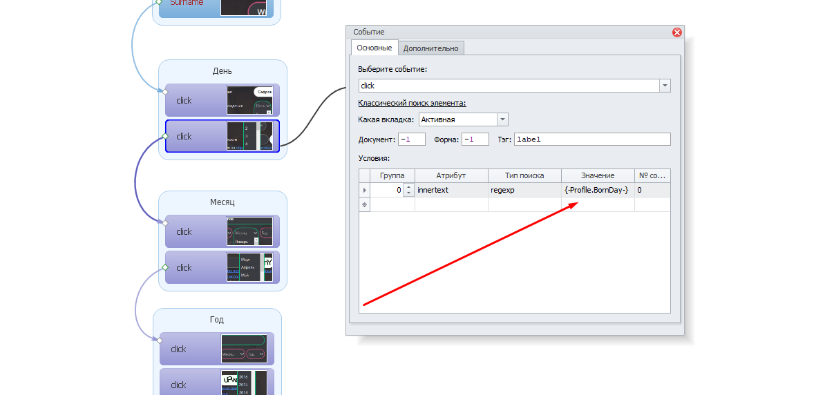Focus the Форма input field
This screenshot has height=395, width=834.
[x=475, y=139]
